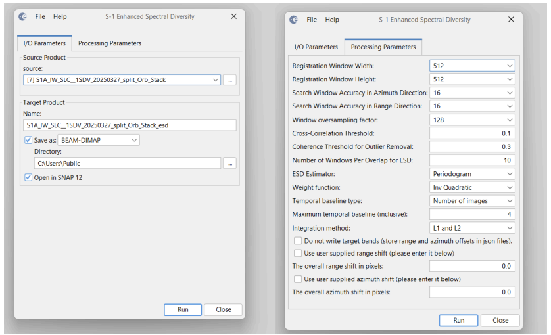Image resolution: width=551 pixels, height=335 pixels.
Task: Click Run in the left dialog
Action: (x=183, y=309)
